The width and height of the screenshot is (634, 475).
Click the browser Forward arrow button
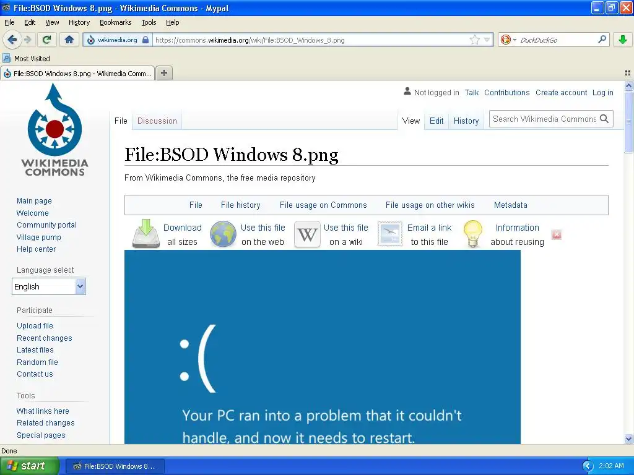pyautogui.click(x=28, y=40)
